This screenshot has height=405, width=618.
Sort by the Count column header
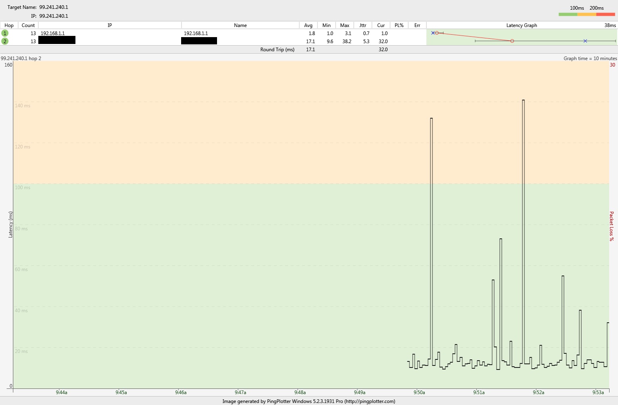pyautogui.click(x=28, y=25)
